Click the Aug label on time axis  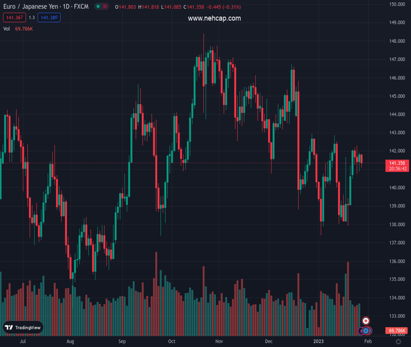(x=70, y=342)
